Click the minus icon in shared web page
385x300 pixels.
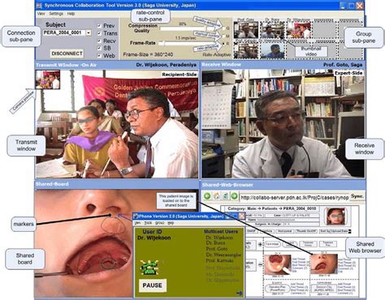click(x=260, y=264)
